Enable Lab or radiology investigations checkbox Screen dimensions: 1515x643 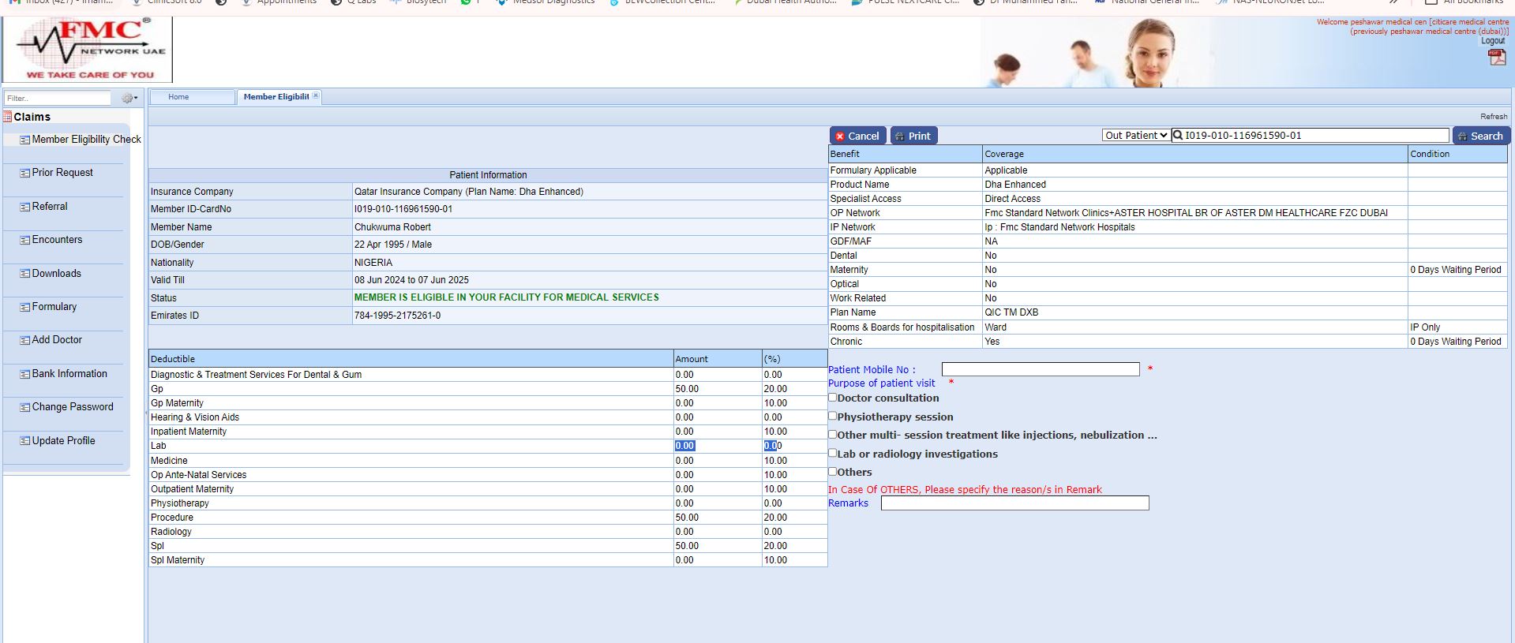832,453
